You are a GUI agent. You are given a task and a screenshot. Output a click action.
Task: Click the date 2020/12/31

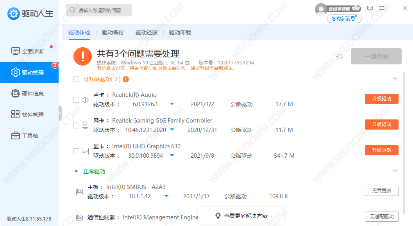click(x=202, y=130)
